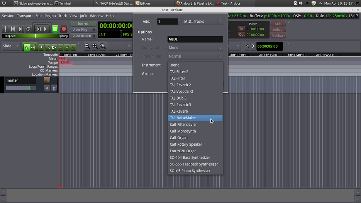Nudge forward with the right arrow button
361x203 pixels.
[253, 46]
